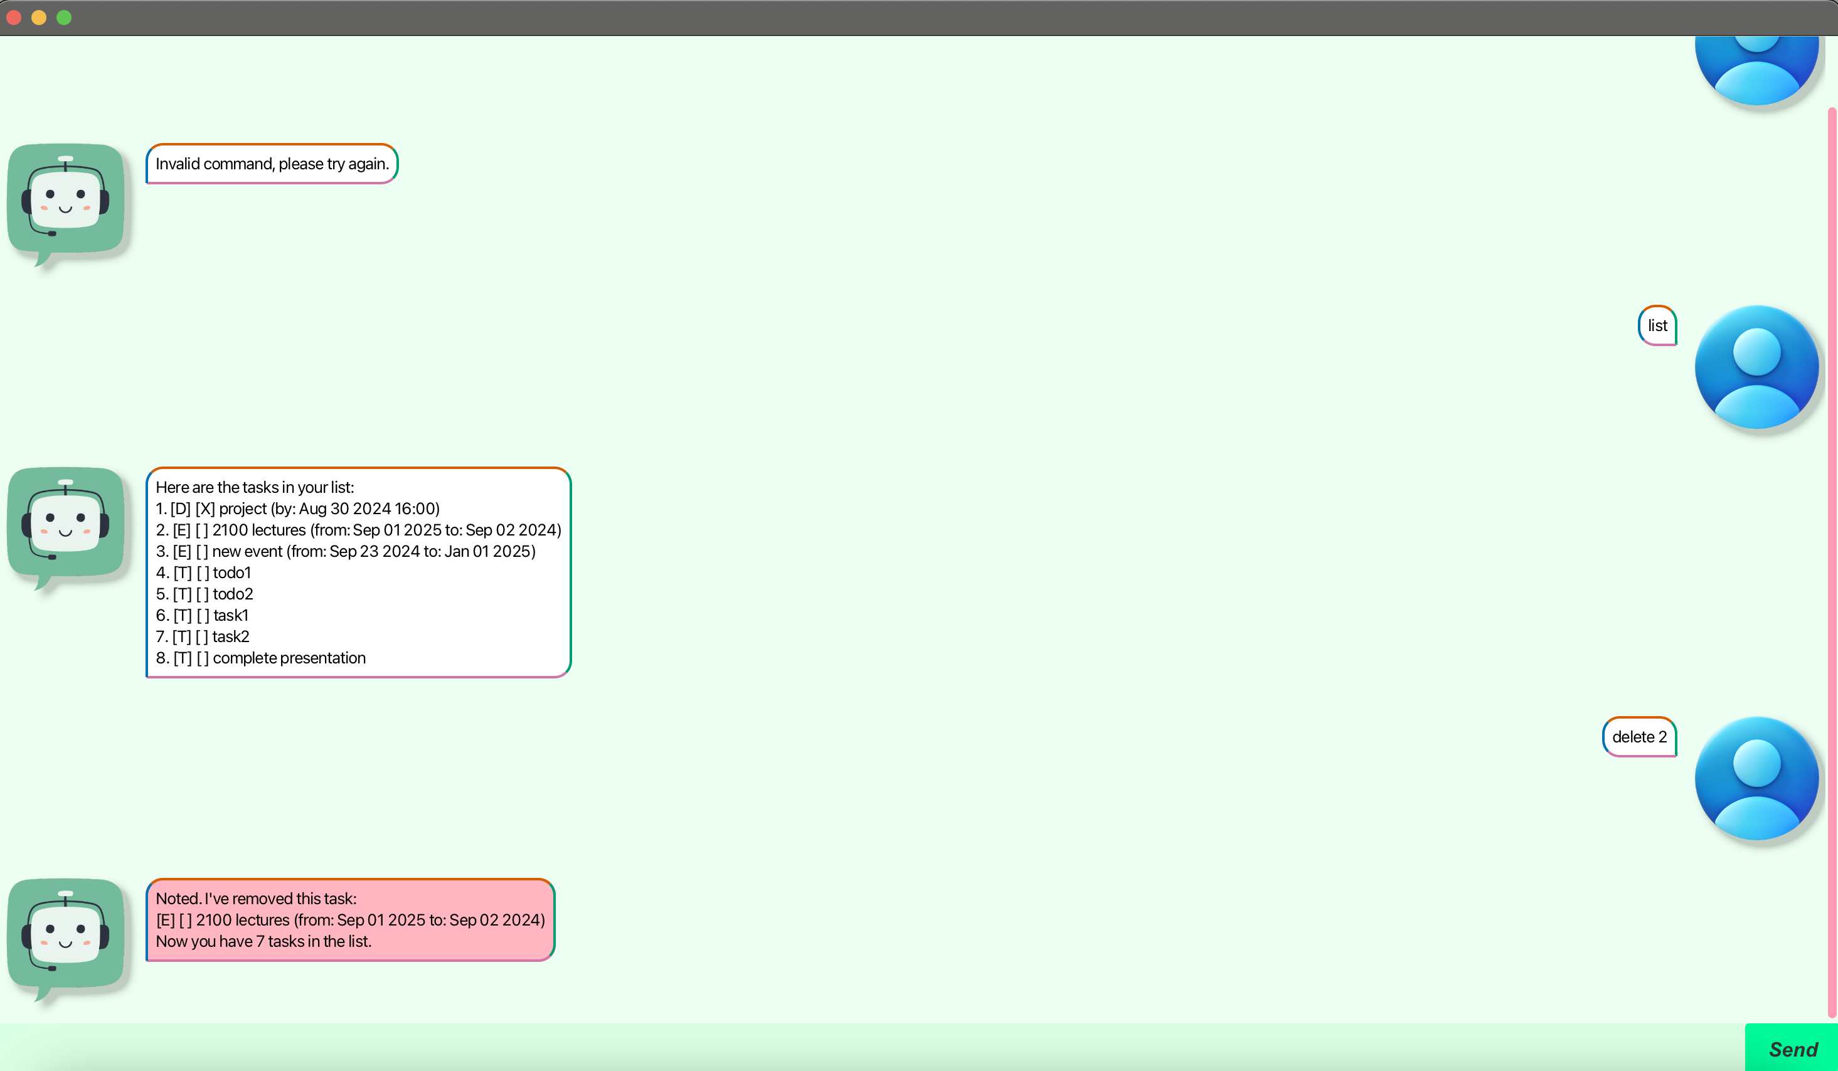Click the 'list' message bubble

coord(1657,325)
